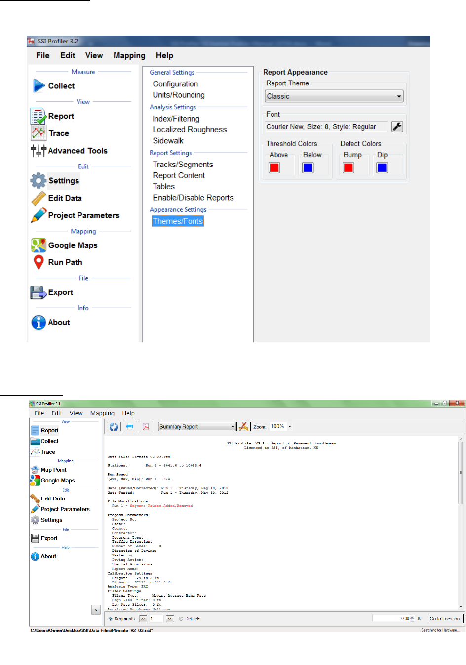Open File menu in SSI Profiler 3.2

(x=43, y=56)
